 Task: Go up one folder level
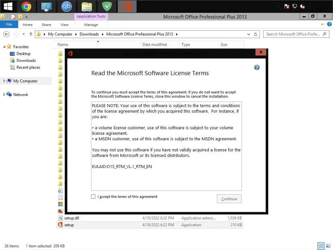point(31,34)
